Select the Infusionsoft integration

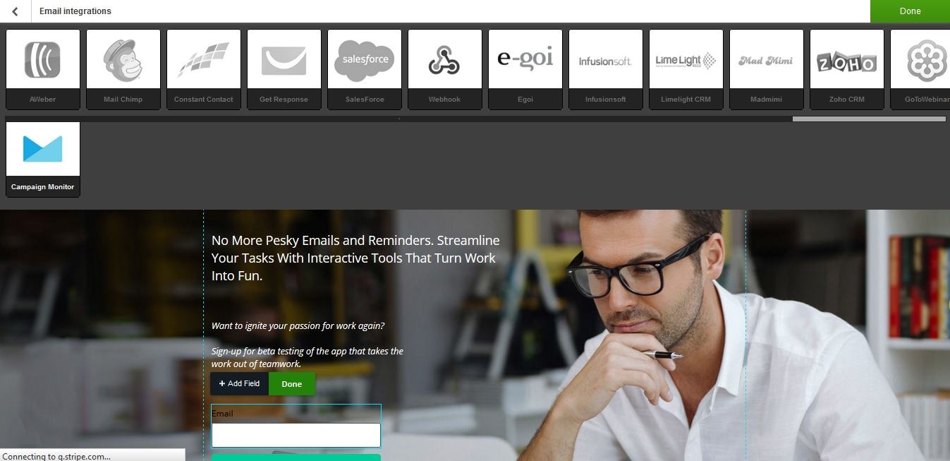click(606, 69)
